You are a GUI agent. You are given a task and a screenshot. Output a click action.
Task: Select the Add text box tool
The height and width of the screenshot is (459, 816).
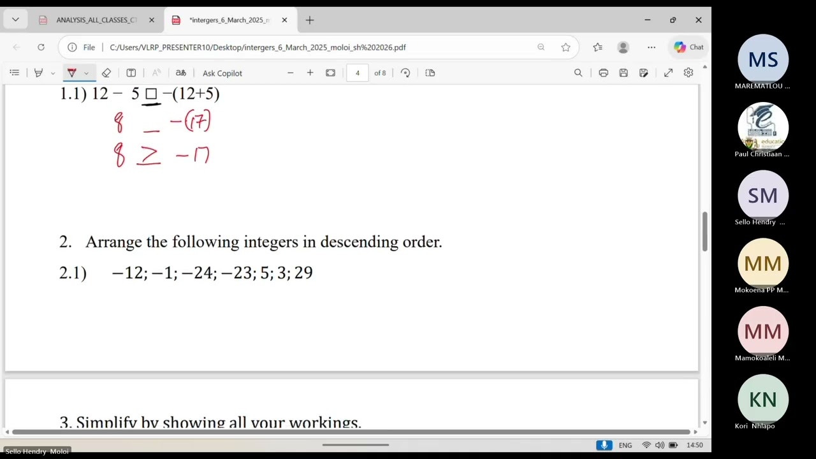point(131,73)
